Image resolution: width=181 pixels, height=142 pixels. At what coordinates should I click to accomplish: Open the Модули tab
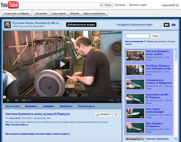(x=75, y=13)
